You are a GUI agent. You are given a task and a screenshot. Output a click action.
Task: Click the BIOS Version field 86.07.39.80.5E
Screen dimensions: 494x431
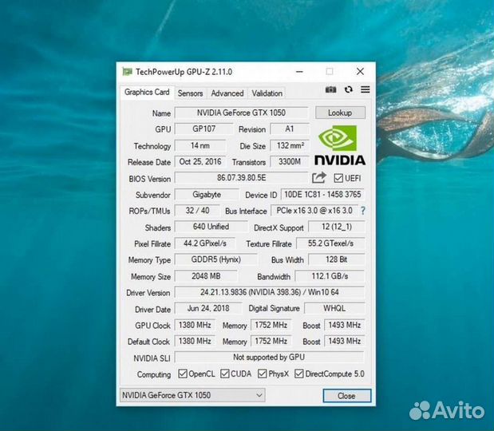pyautogui.click(x=241, y=178)
